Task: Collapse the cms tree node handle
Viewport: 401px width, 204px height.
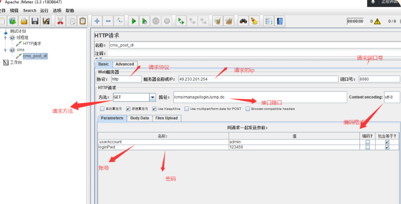Action: tap(5, 49)
